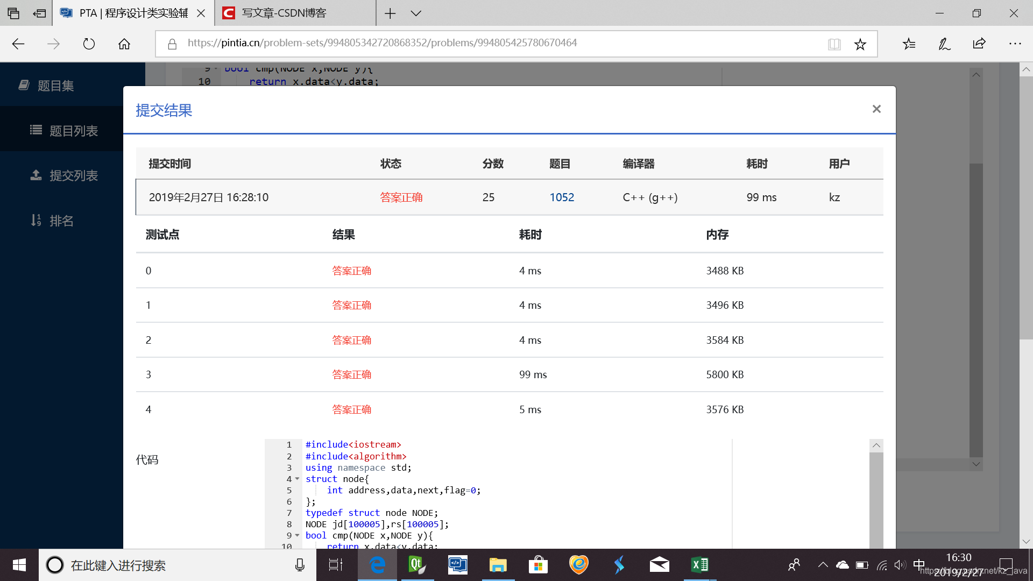Open the tab list chevron
The width and height of the screenshot is (1033, 581).
[416, 13]
